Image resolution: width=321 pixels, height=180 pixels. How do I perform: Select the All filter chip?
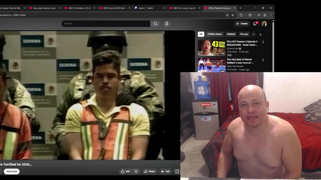201,34
